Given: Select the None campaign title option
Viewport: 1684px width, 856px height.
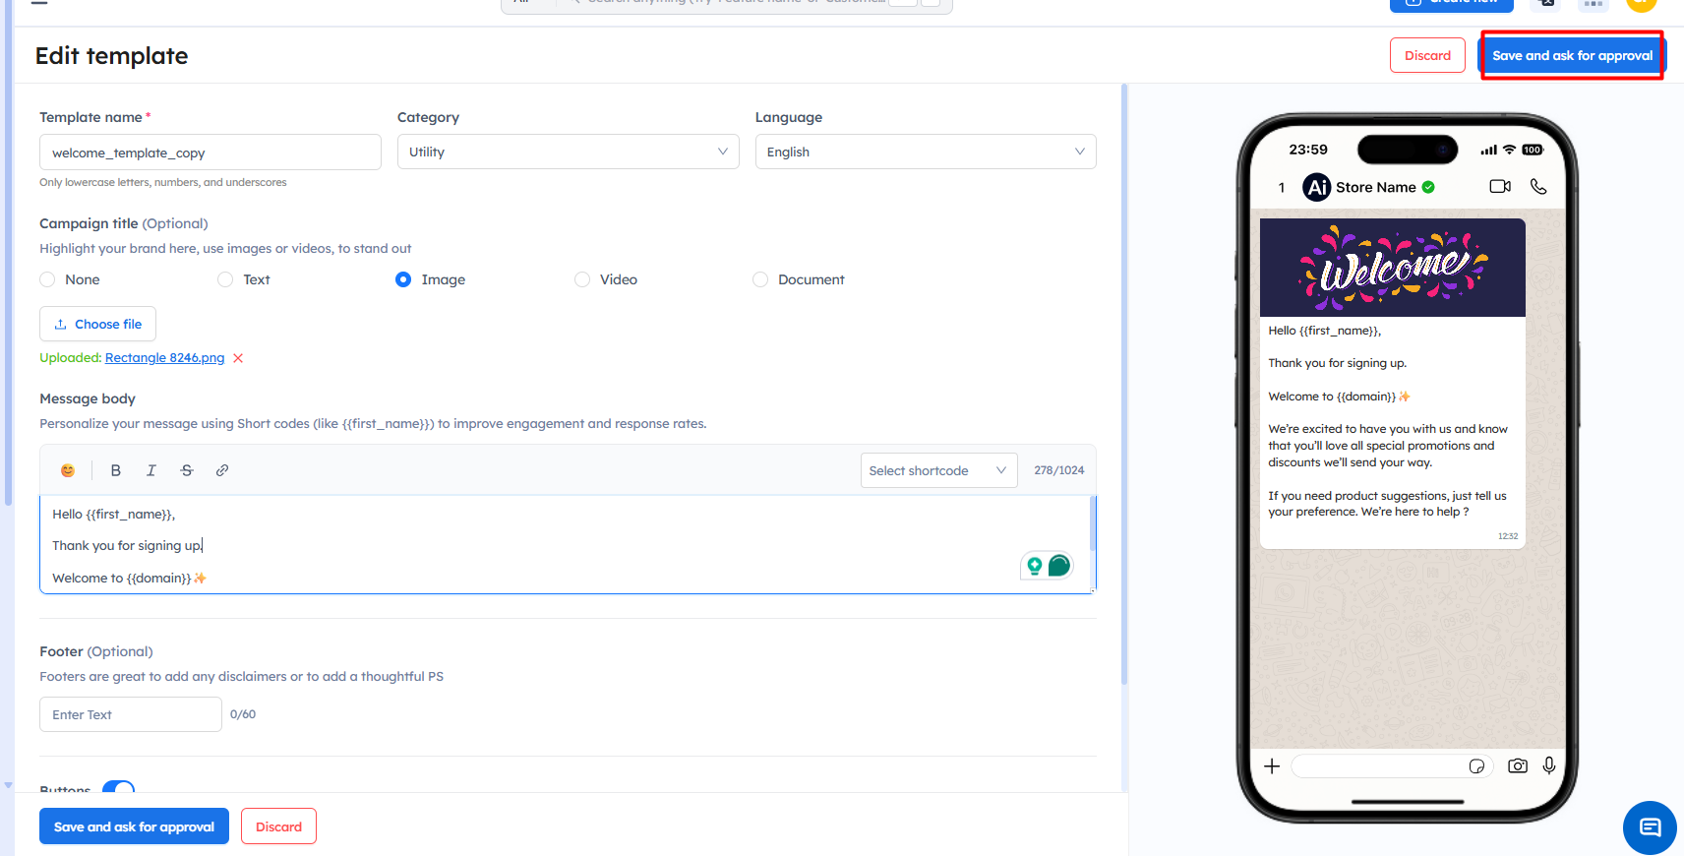Looking at the screenshot, I should coord(47,279).
